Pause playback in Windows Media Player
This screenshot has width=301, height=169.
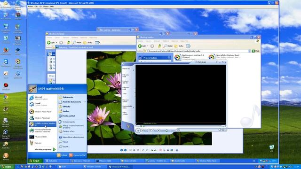tap(138, 131)
